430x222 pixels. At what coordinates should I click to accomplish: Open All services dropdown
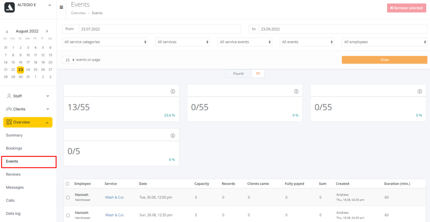pyautogui.click(x=182, y=42)
